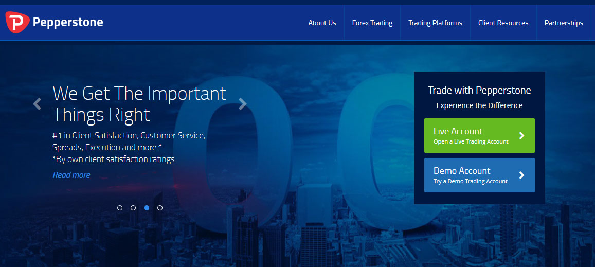Image resolution: width=595 pixels, height=267 pixels.
Task: Select the active third carousel dot
Action: [x=147, y=208]
